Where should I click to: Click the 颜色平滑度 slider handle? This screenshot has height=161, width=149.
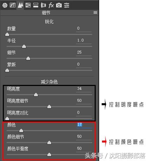(x=49, y=154)
